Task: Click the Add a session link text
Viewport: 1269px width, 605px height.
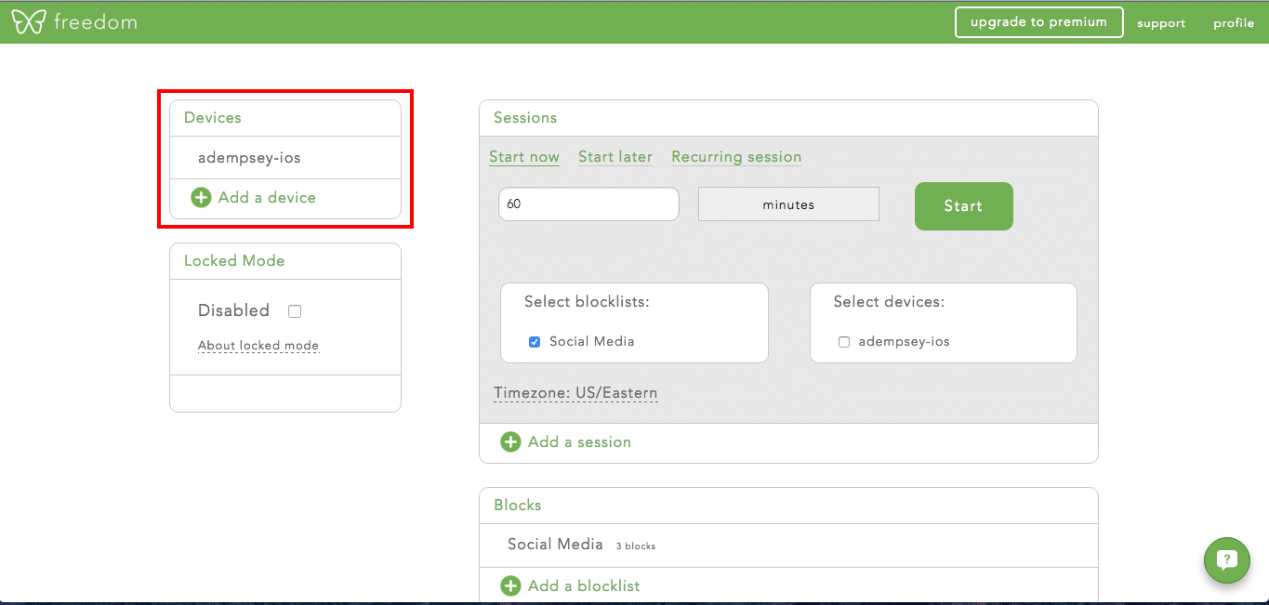Action: tap(579, 441)
